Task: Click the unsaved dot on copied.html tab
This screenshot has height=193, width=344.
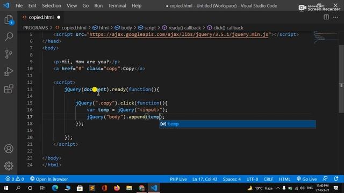Action: coord(59,17)
